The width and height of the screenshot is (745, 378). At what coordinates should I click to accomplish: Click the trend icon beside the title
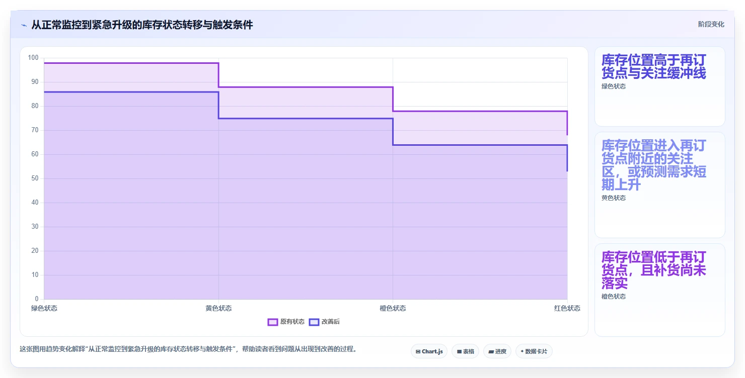click(24, 25)
